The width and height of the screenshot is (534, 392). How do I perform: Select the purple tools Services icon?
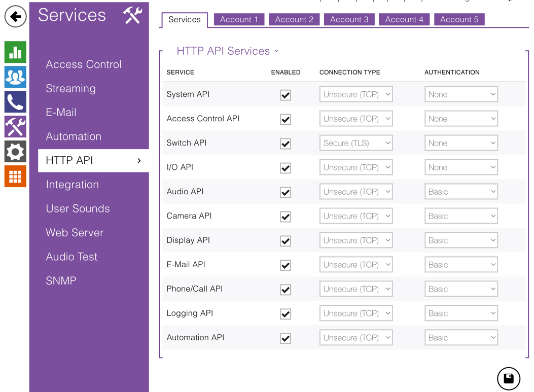15,127
